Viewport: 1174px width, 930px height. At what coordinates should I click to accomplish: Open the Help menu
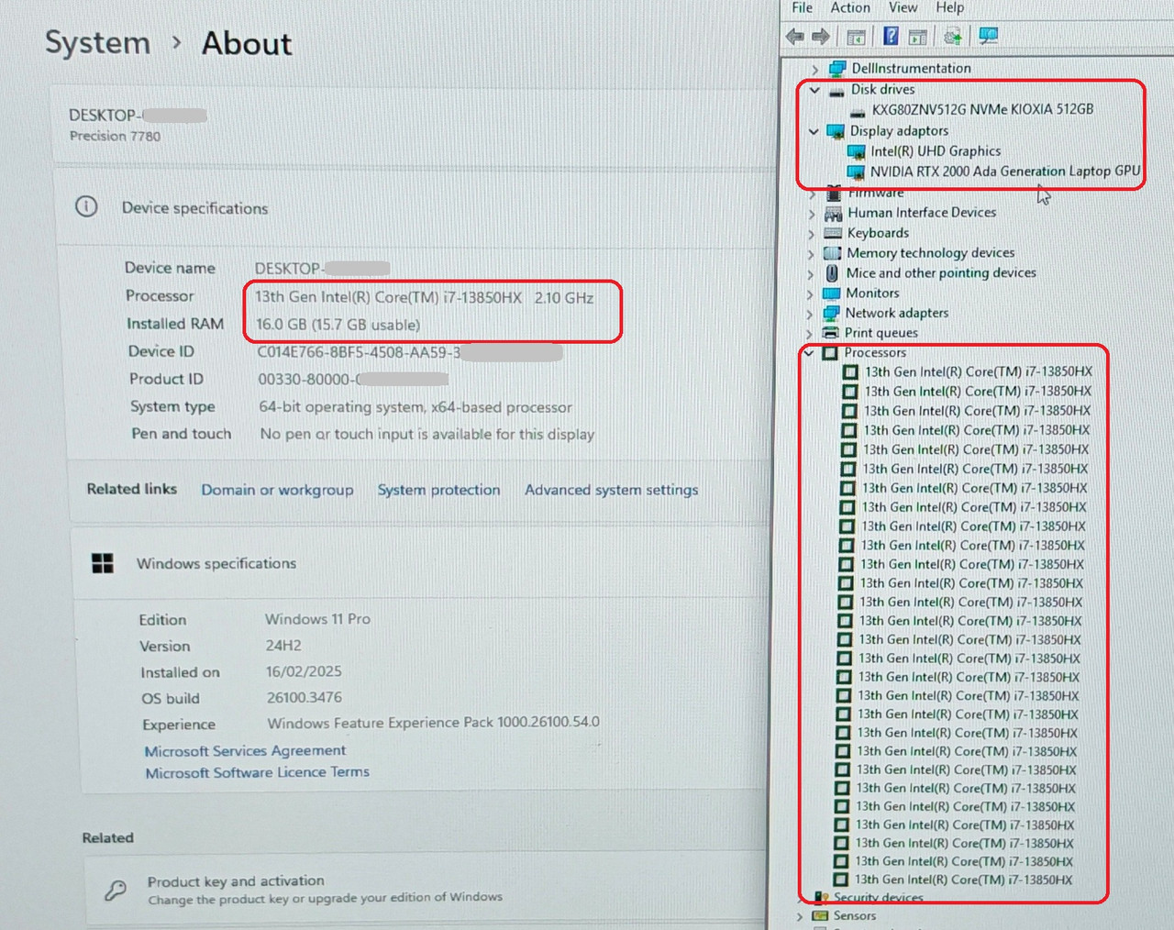(950, 7)
